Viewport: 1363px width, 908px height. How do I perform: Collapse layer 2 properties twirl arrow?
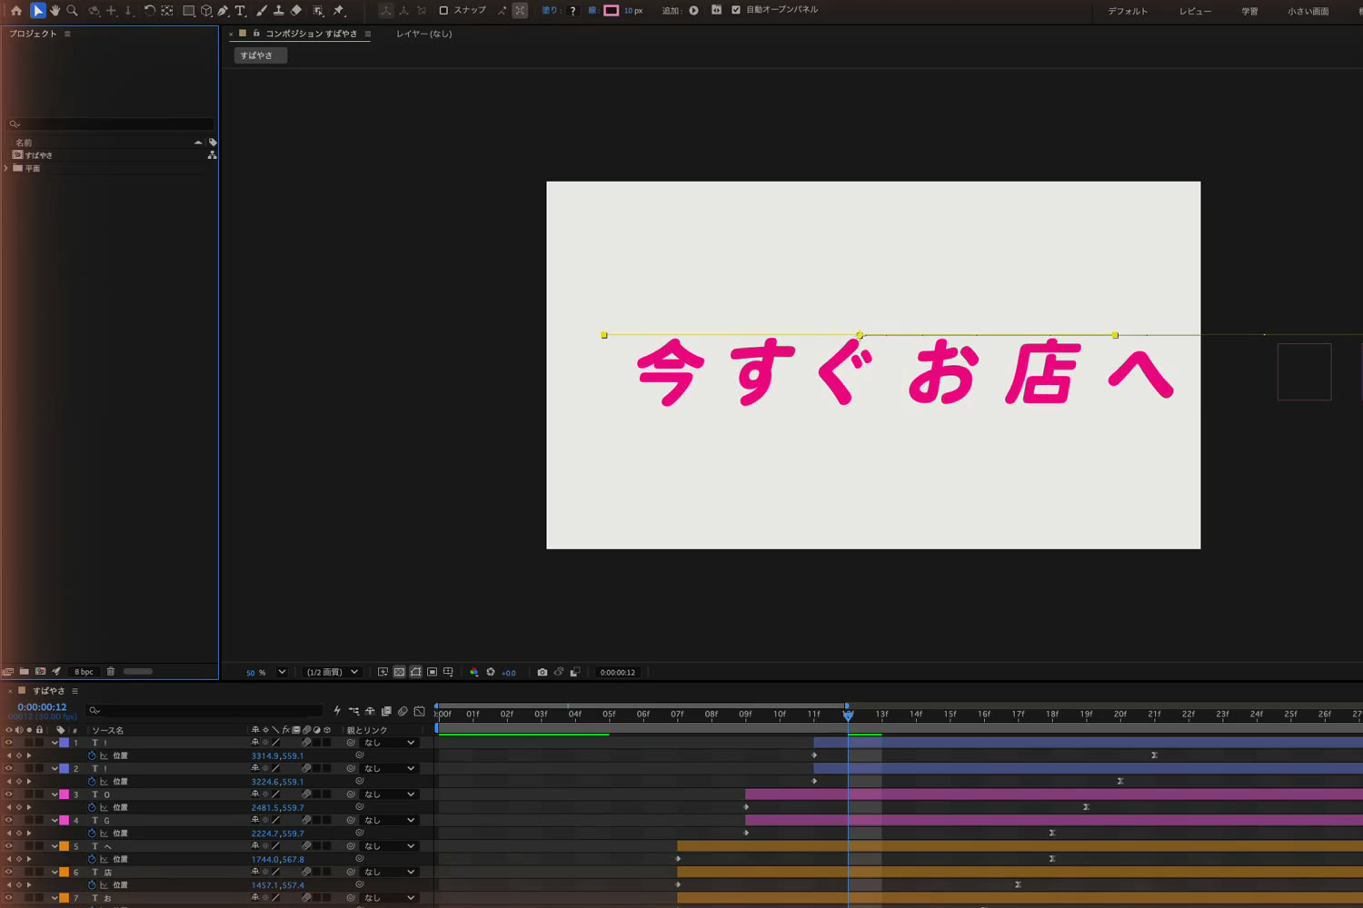55,769
